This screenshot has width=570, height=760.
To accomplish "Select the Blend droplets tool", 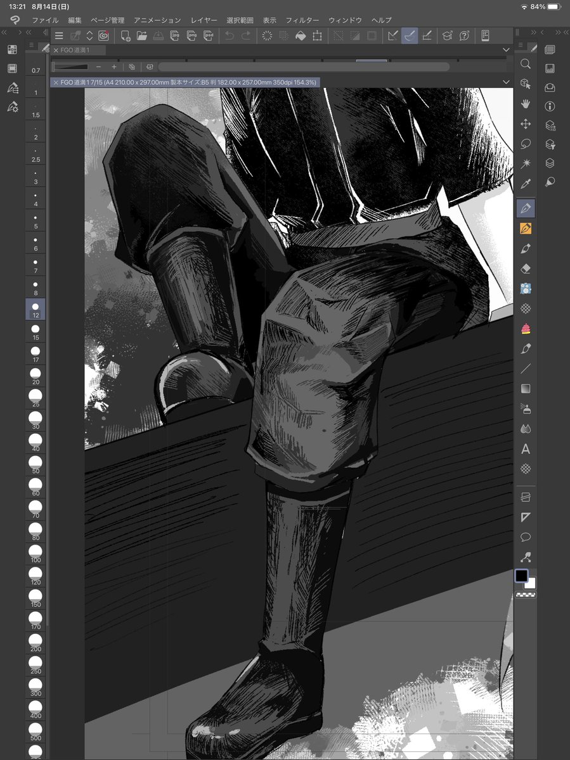I will [525, 429].
